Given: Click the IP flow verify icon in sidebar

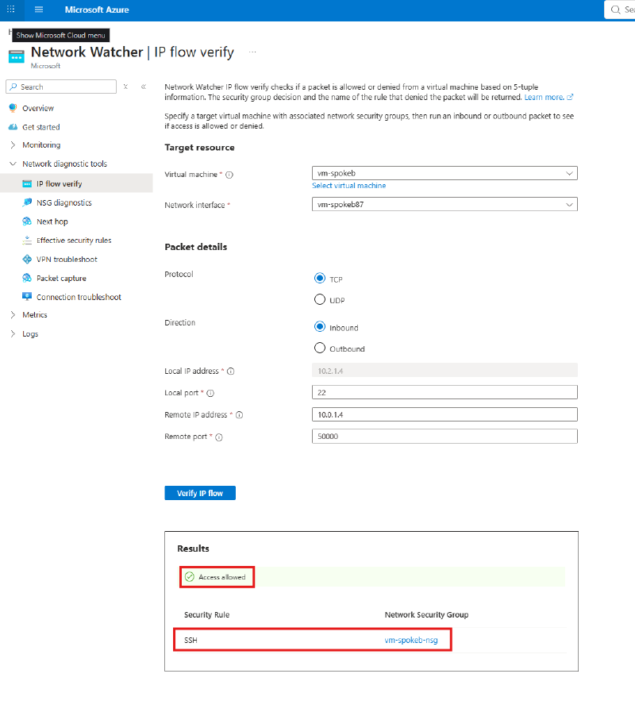Looking at the screenshot, I should point(27,183).
